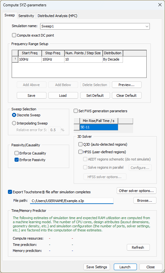
Task: Launch the SYZ simulation
Action: (125, 267)
